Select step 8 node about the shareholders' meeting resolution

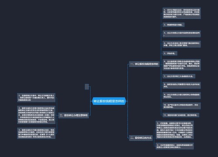coord(182,85)
